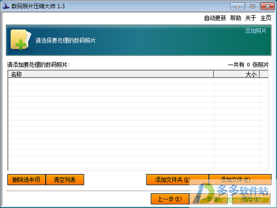Close the 数码照片压缩大师 window
Viewport: 277px width, 208px height.
coord(267,6)
